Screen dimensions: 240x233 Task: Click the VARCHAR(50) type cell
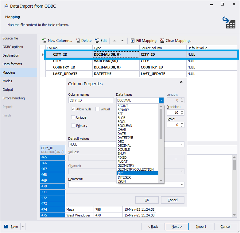coord(116,61)
